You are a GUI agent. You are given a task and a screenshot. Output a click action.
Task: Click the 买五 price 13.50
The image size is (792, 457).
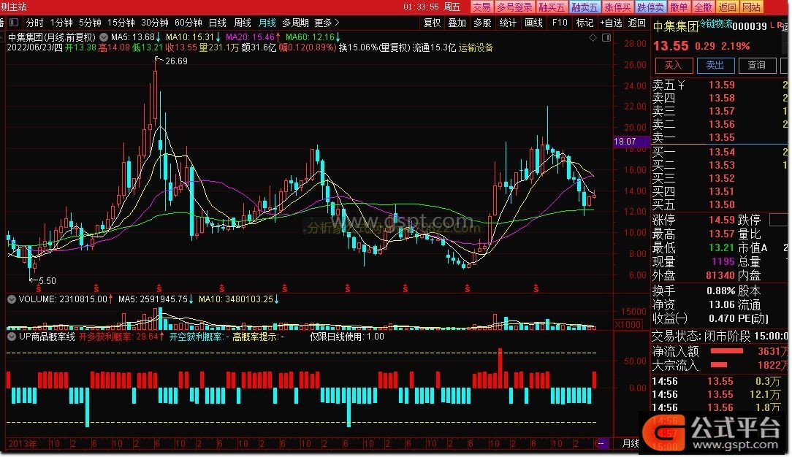721,204
